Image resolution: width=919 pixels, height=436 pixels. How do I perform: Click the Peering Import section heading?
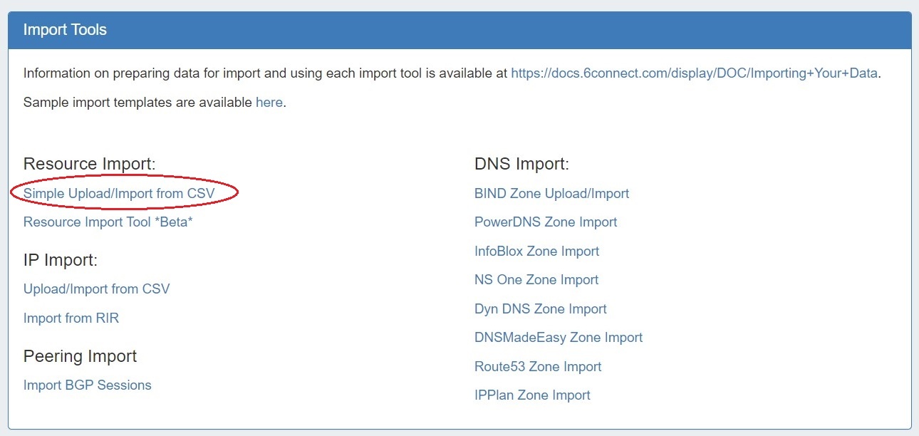pos(80,355)
